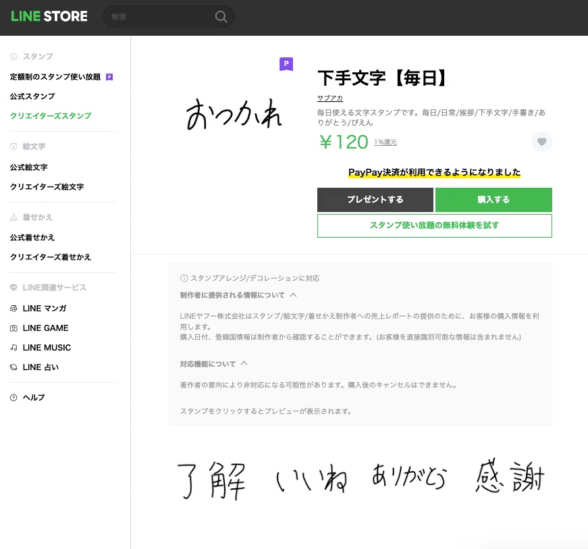The image size is (588, 549).
Task: Click the info icon beside スタンプアレンジ
Action: (184, 278)
